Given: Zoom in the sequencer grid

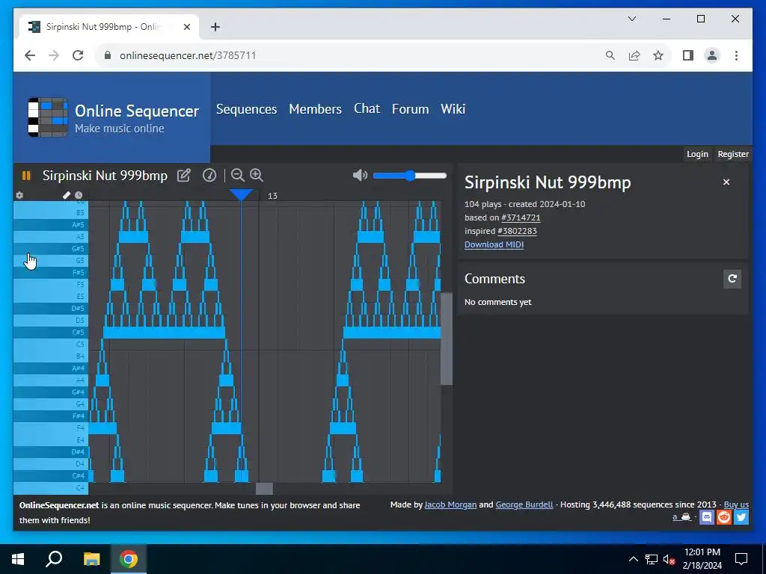Looking at the screenshot, I should point(257,175).
